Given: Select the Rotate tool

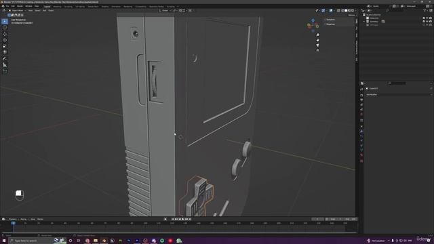Looking at the screenshot, I should [5, 40].
